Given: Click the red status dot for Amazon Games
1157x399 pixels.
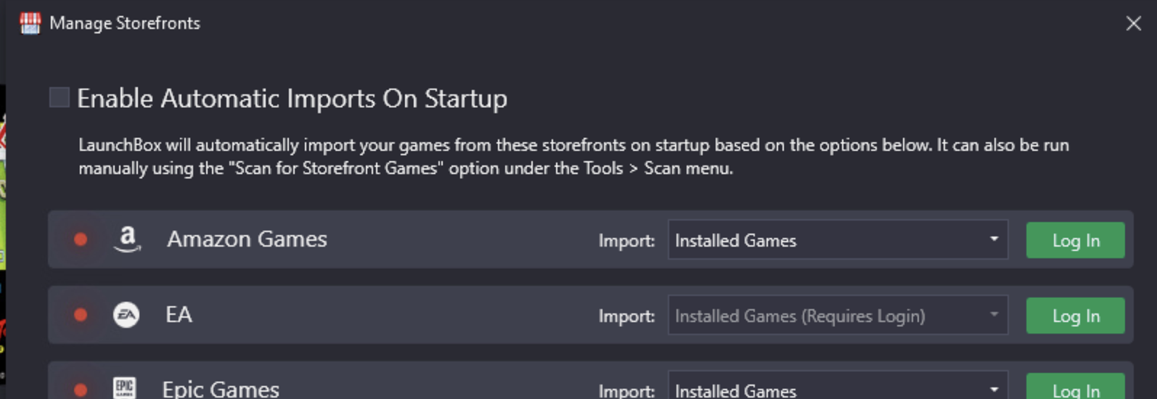Looking at the screenshot, I should (x=81, y=239).
